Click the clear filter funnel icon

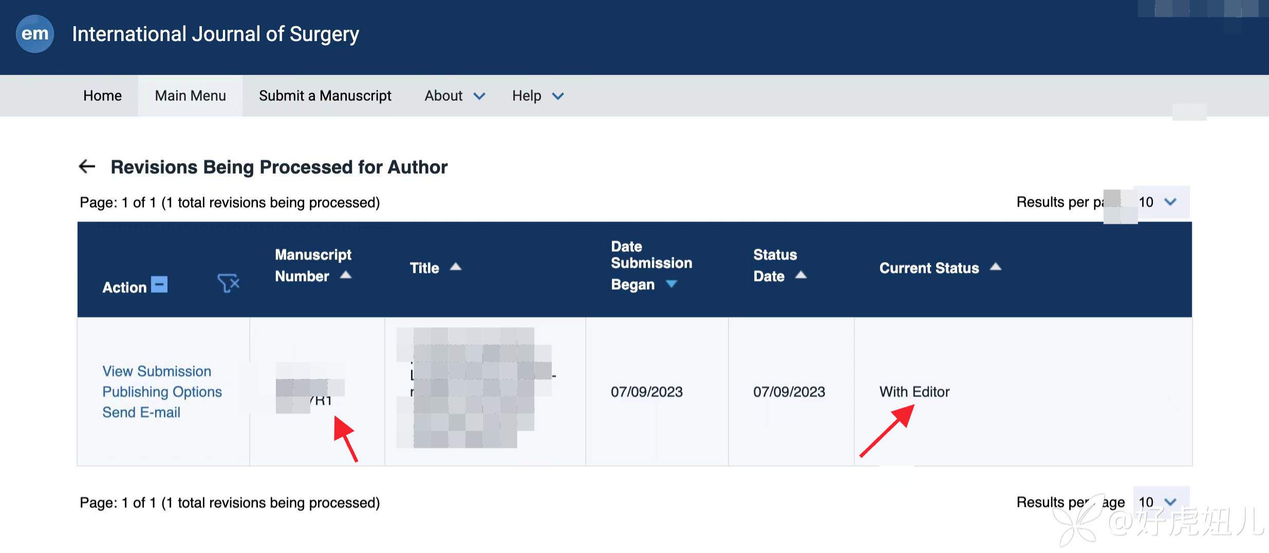(228, 283)
